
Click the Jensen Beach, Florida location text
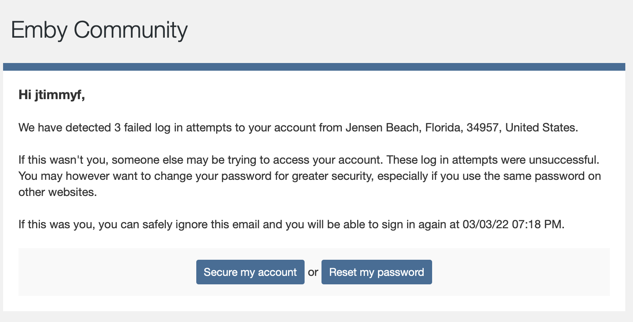pos(404,128)
